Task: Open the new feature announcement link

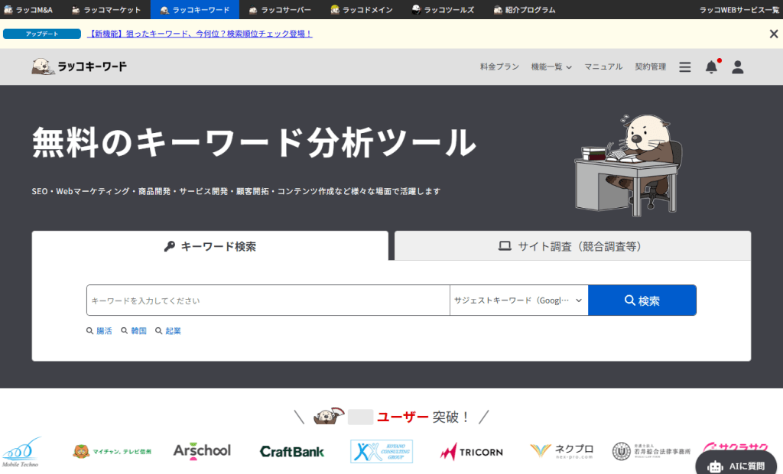Action: point(200,34)
